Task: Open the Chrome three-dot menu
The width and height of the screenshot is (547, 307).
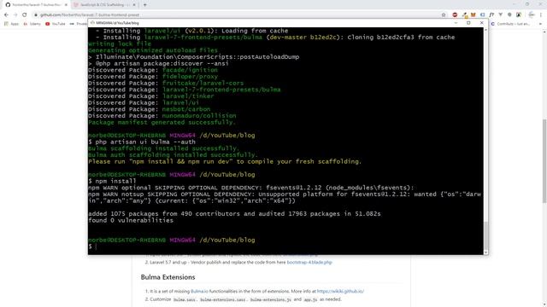Action: pyautogui.click(x=541, y=15)
